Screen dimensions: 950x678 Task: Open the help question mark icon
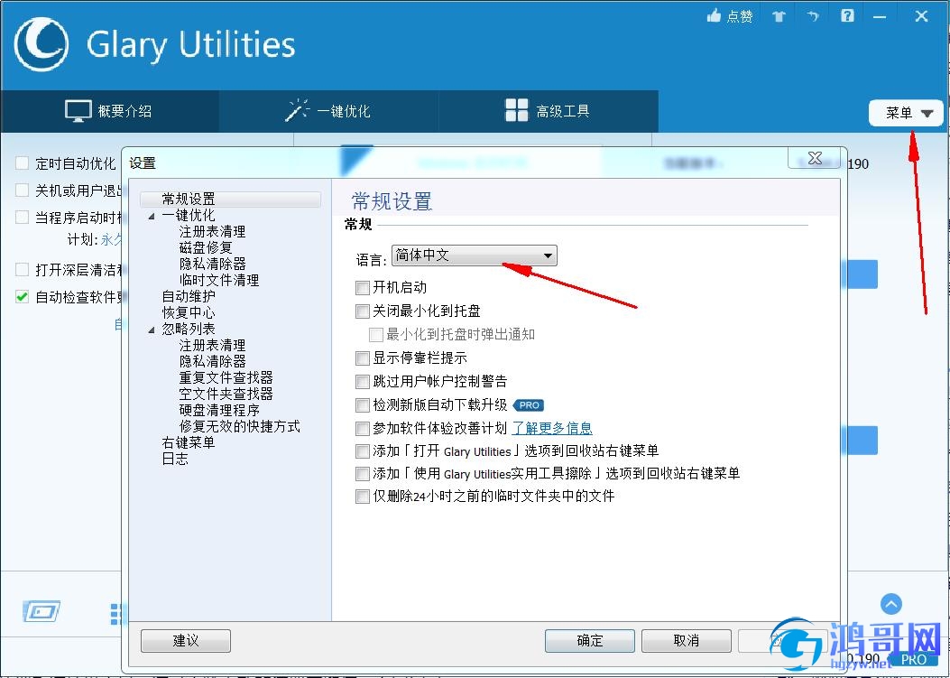847,15
